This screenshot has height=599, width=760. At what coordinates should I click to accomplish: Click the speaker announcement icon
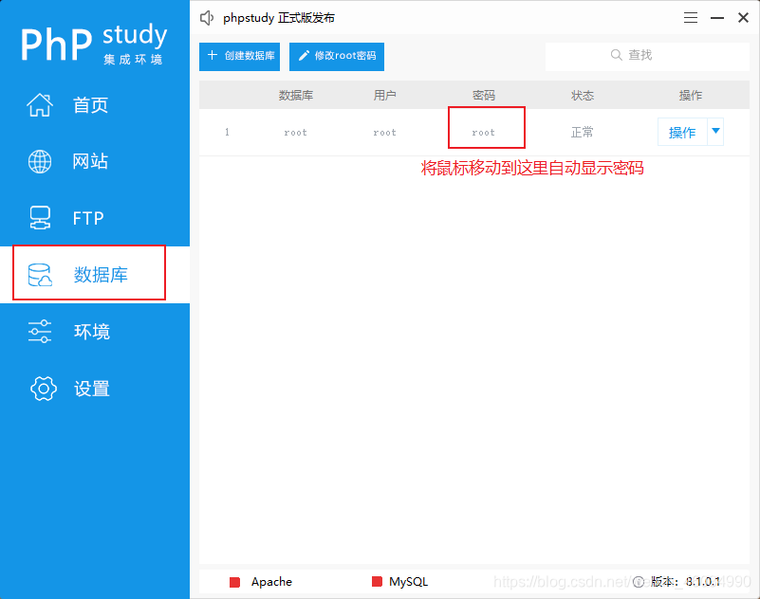click(206, 17)
